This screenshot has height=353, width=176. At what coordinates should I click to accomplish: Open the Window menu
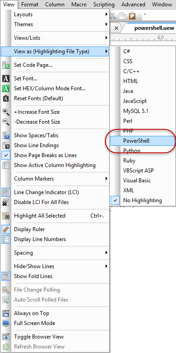(x=162, y=4)
